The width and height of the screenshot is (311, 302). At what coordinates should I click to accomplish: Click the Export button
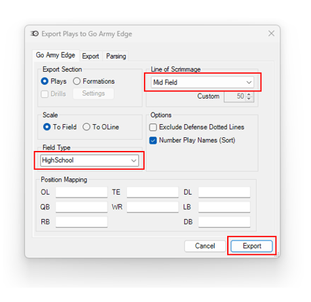[x=251, y=246]
